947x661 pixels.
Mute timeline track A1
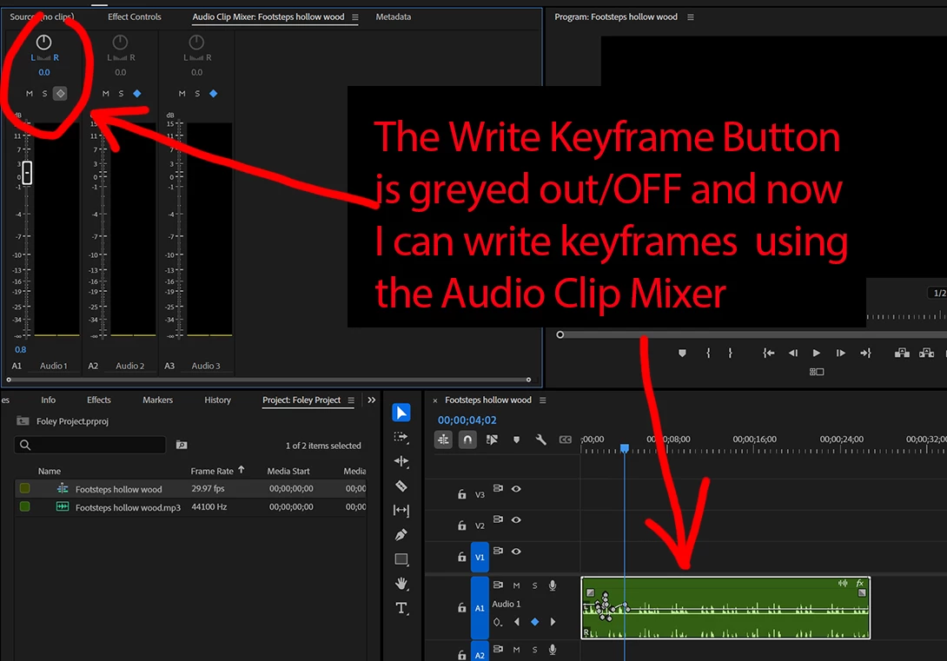point(516,585)
